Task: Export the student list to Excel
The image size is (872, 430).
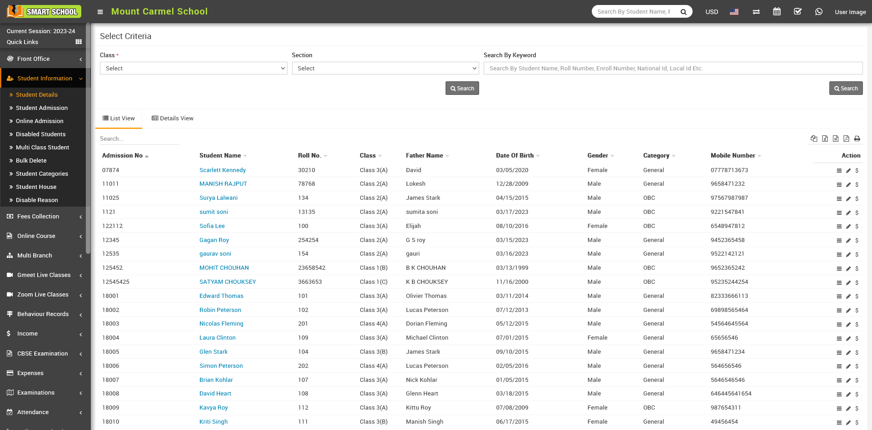Action: [x=825, y=138]
